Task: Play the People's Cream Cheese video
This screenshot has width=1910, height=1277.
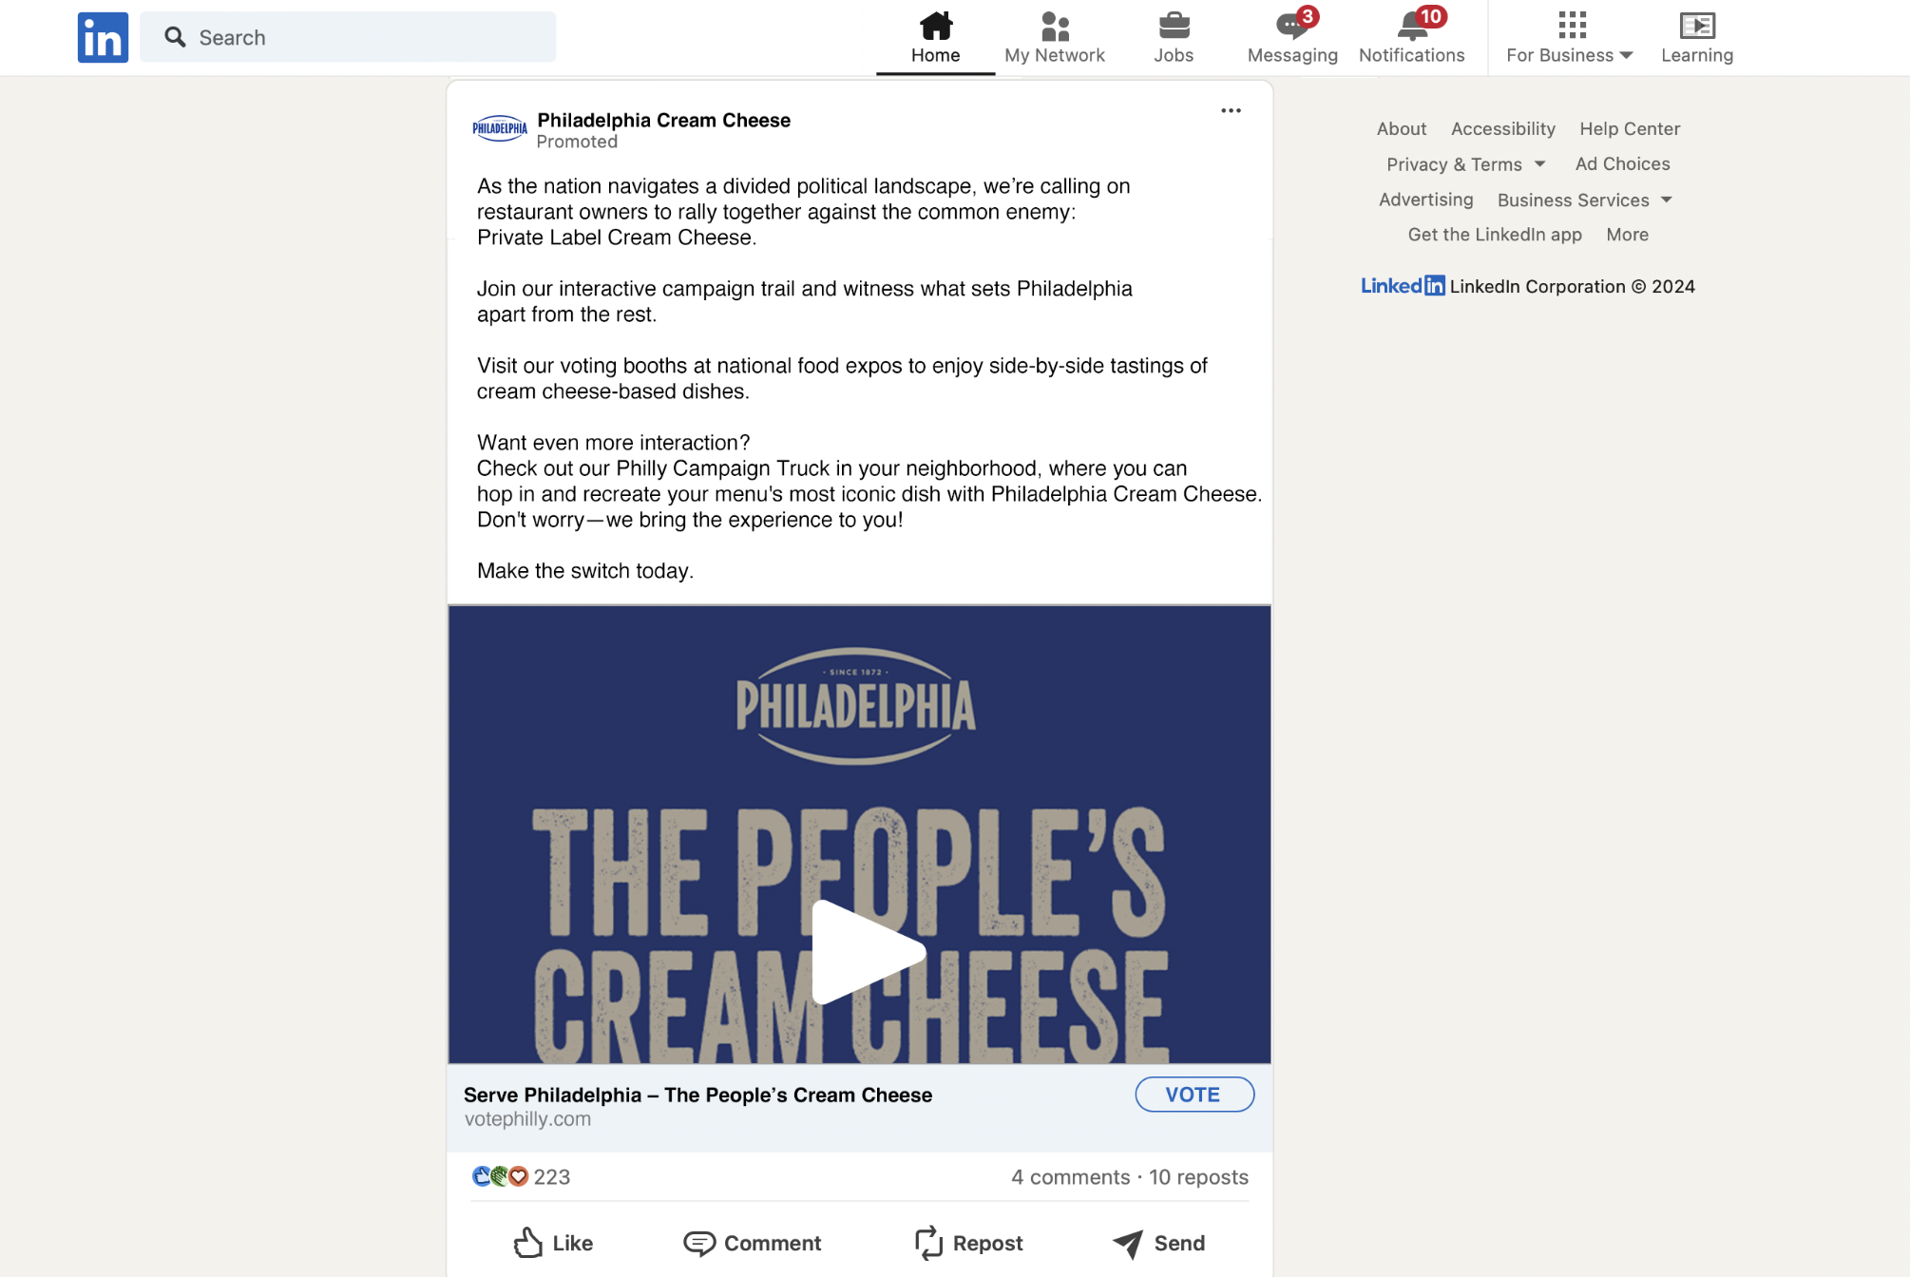Action: click(867, 952)
